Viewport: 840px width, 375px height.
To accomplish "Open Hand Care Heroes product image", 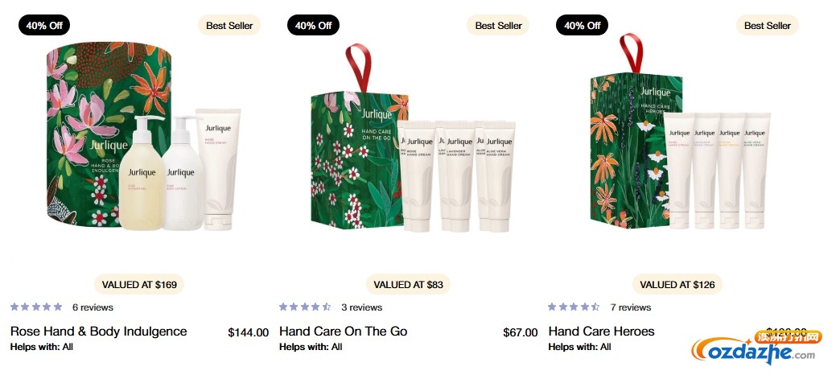I will point(677,145).
